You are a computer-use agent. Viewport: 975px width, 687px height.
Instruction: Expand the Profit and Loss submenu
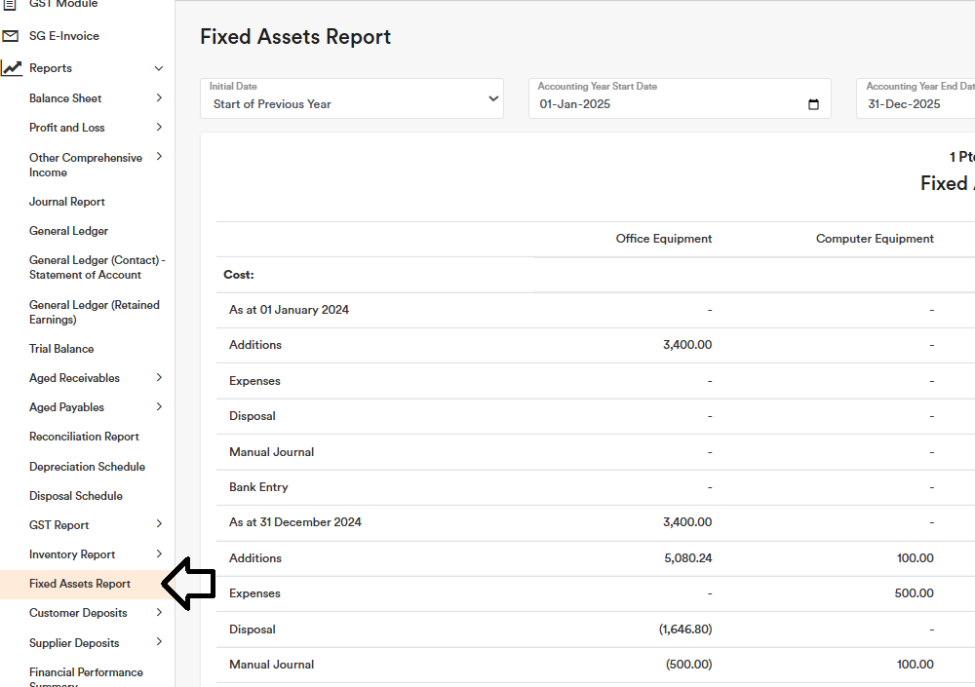tap(159, 128)
